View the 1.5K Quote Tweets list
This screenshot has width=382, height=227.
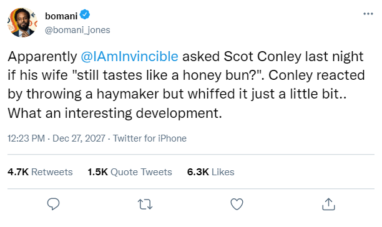(130, 171)
